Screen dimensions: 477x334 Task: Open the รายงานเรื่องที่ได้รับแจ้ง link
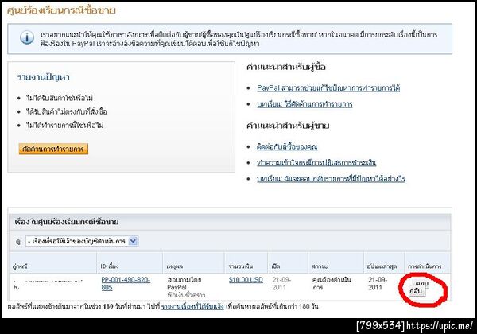192,306
